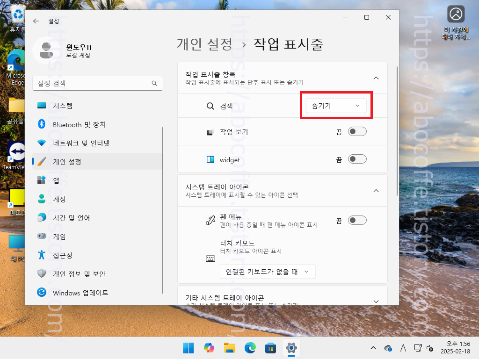
Task: Go to '네트워크 및 인터넷' category
Action: click(x=97, y=143)
